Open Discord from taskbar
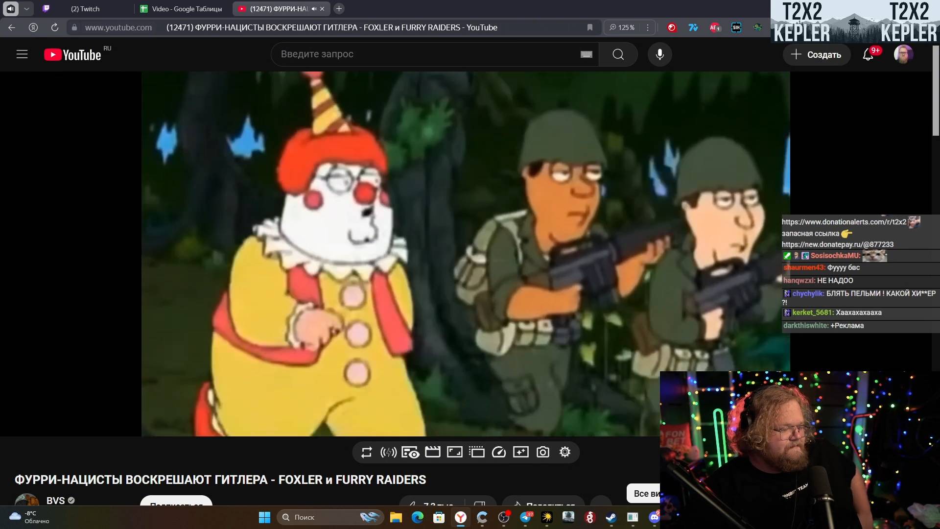Screen dimensions: 940x529 click(x=654, y=517)
